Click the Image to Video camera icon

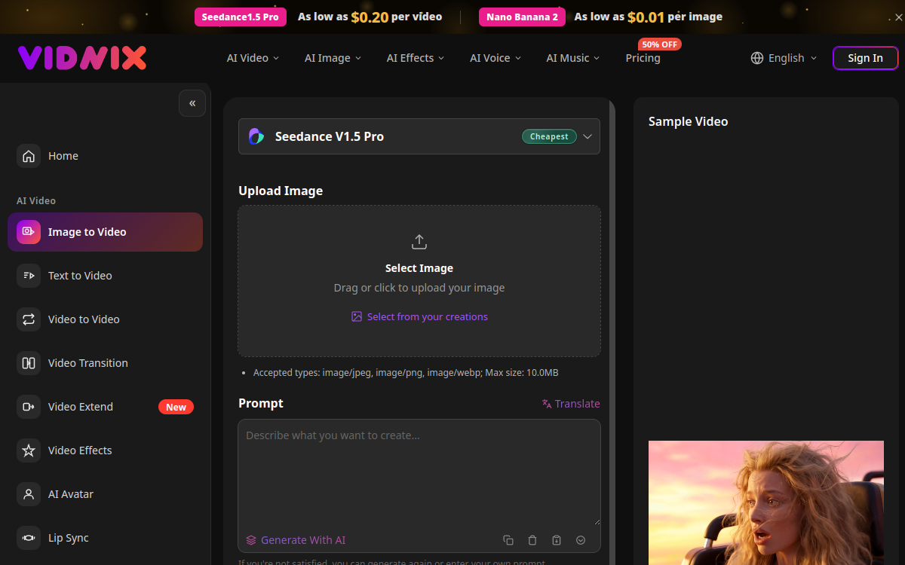29,232
